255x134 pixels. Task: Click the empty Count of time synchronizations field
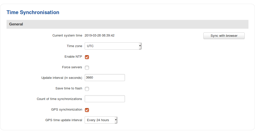[x=105, y=99]
